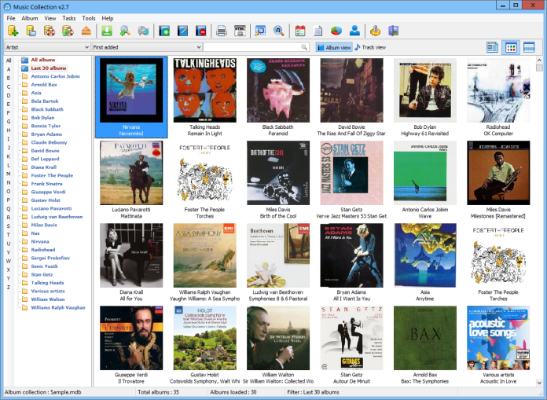This screenshot has height=400, width=547.
Task: Click the HTML export toolbar icon
Action: coord(240,31)
